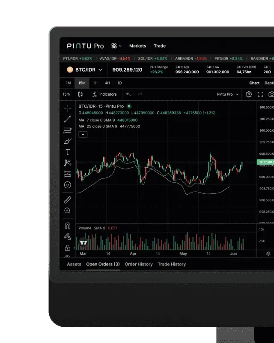Switch to 15M timeframe

tap(82, 83)
